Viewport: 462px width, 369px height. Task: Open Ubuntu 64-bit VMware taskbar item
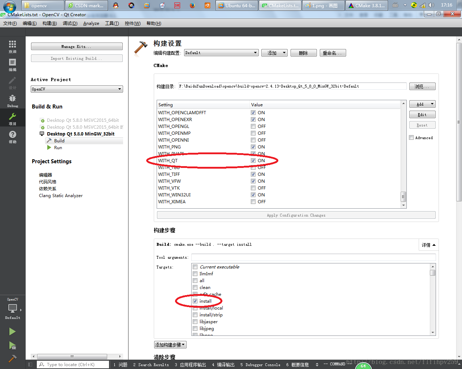(237, 5)
